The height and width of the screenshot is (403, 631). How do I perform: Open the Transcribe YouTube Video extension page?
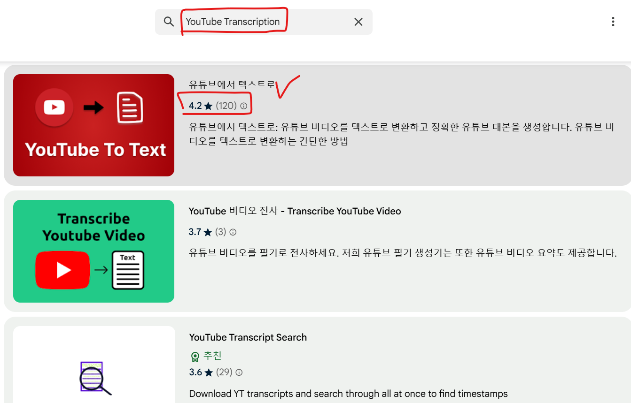point(295,211)
